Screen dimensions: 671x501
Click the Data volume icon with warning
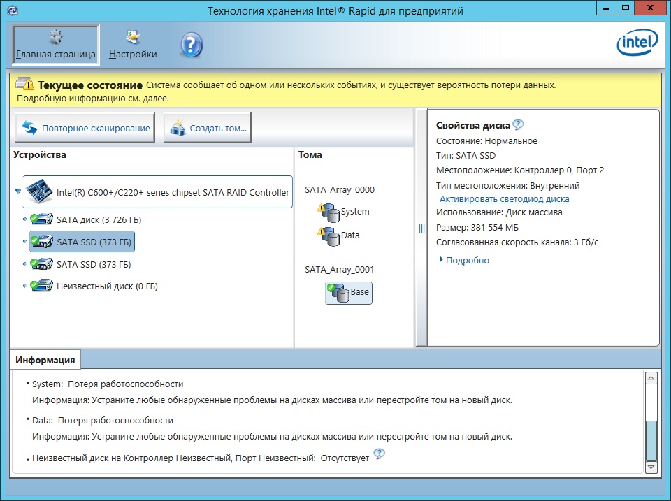329,236
